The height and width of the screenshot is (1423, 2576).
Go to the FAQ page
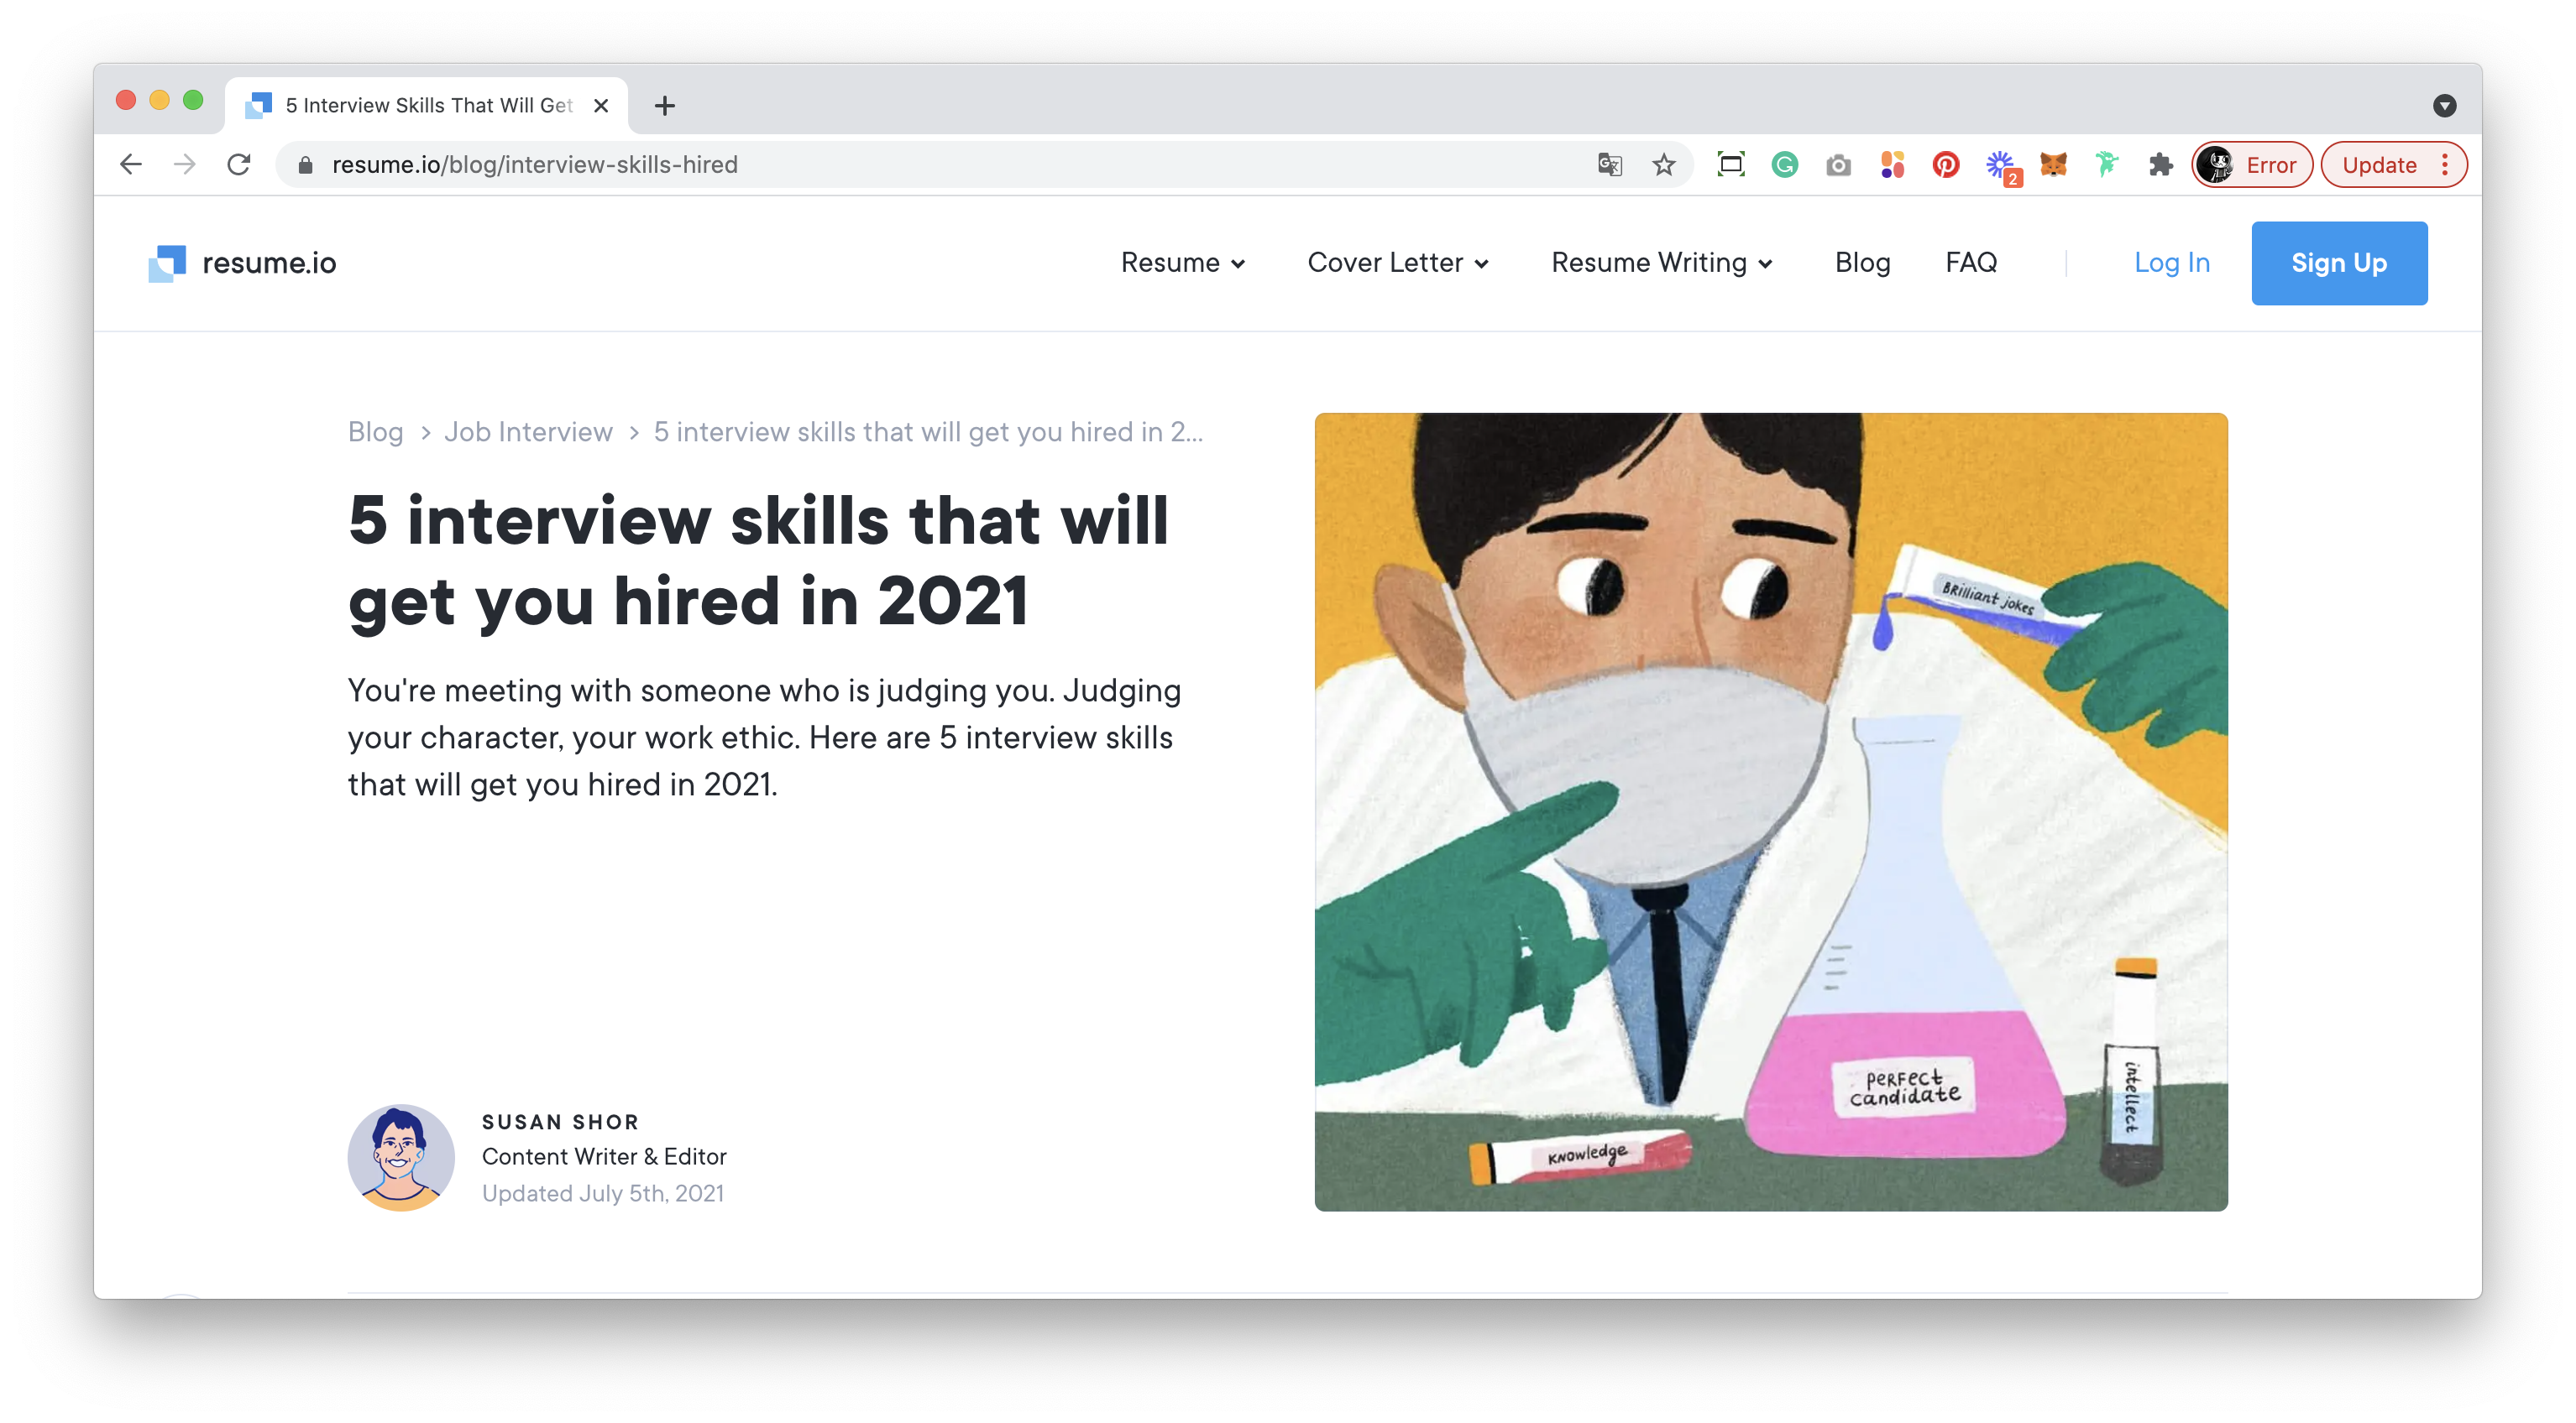[x=1970, y=263]
